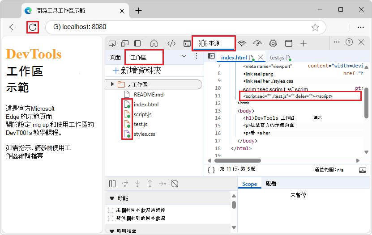This screenshot has width=372, height=235.
Task: Pause script execution
Action: coord(112,184)
